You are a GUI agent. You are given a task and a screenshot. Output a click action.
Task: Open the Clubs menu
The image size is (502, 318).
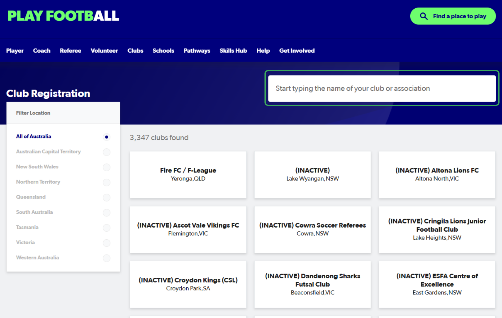[x=135, y=50]
